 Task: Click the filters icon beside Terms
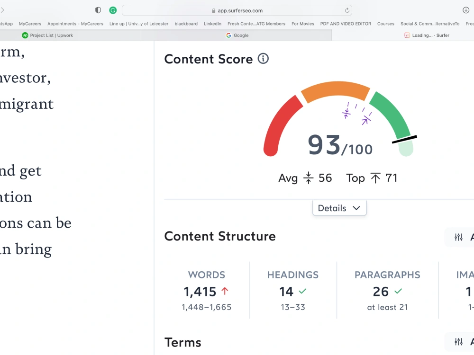[458, 341]
